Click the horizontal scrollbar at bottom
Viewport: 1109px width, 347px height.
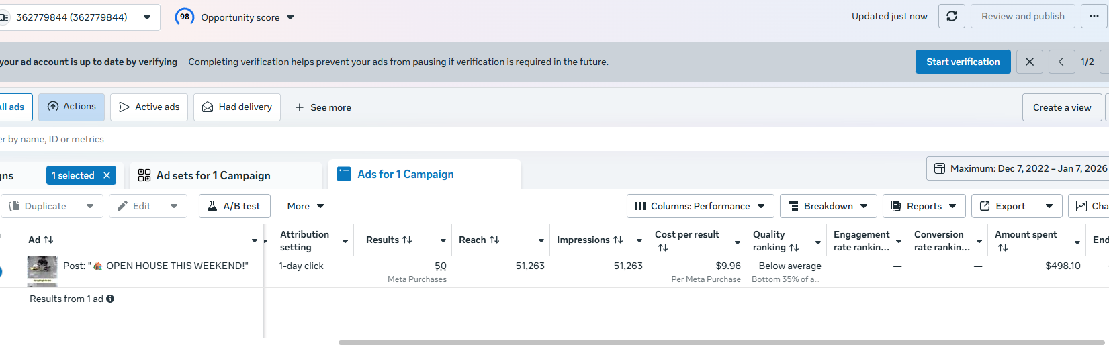[672, 342]
